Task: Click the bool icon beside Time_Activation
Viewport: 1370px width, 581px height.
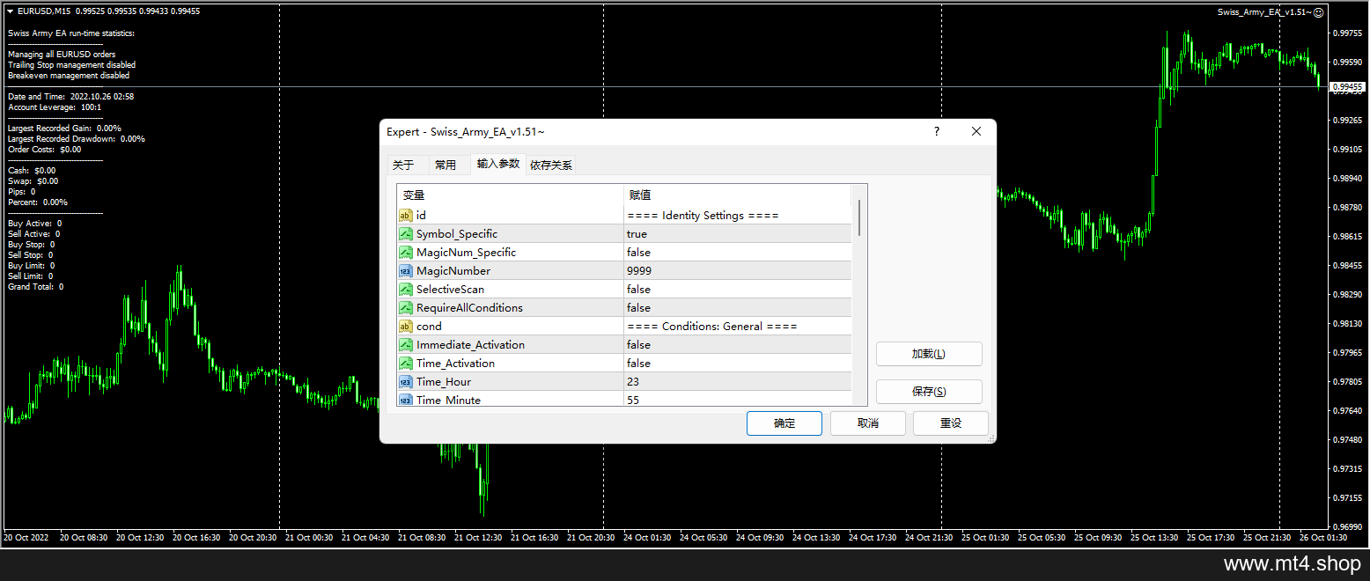Action: point(406,364)
